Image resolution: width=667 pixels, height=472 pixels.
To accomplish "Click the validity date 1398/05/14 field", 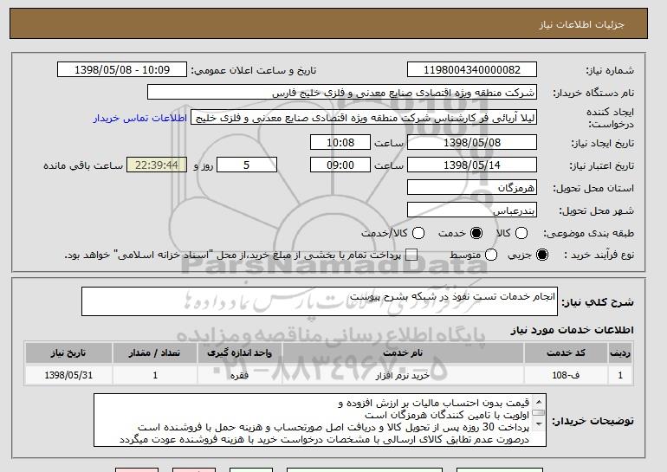I will point(472,165).
